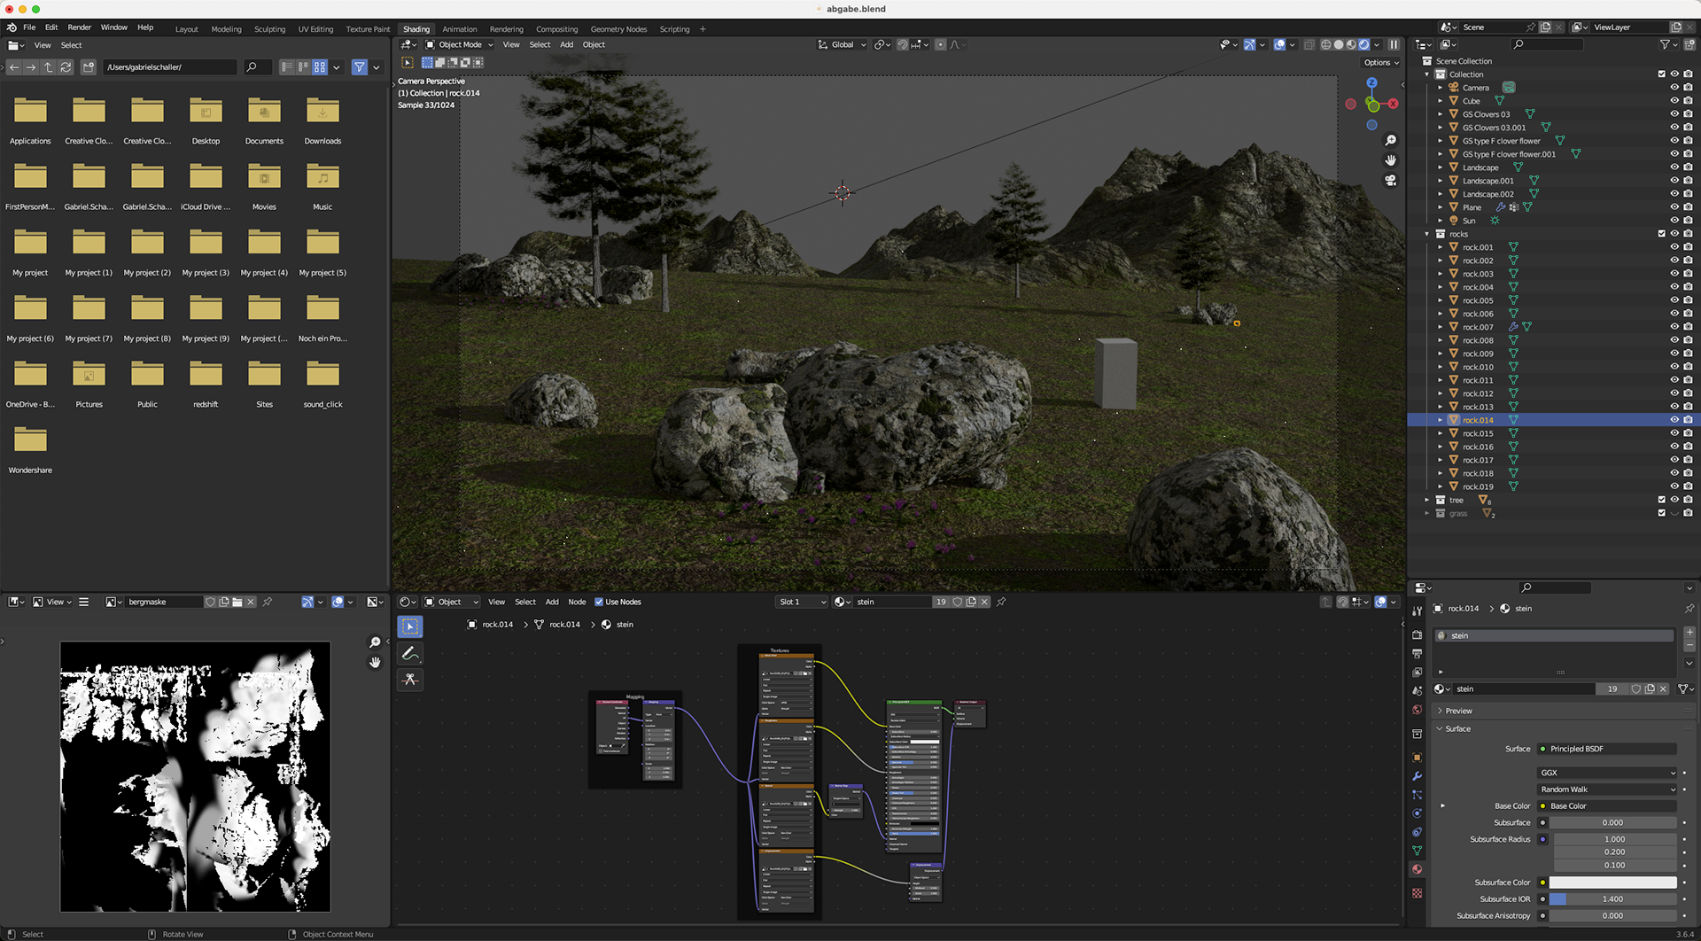Refresh the file browser list
Screen dimensions: 1701x941
click(x=66, y=67)
